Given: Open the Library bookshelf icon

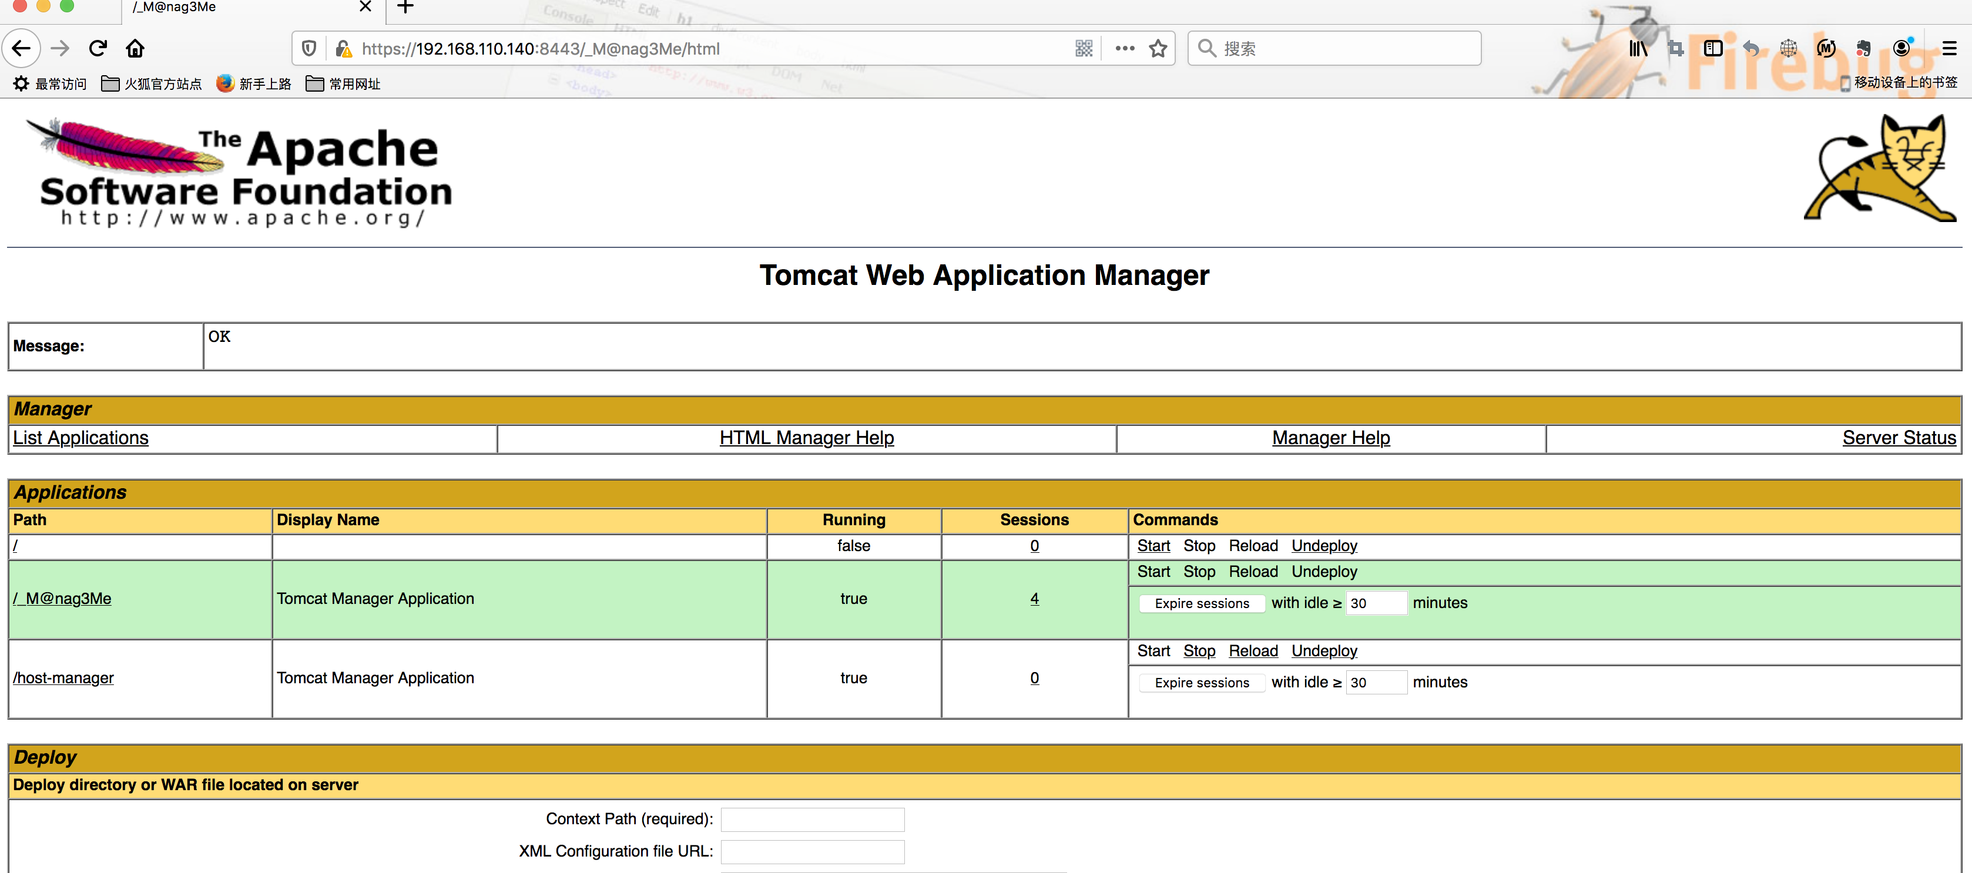Looking at the screenshot, I should [1638, 49].
